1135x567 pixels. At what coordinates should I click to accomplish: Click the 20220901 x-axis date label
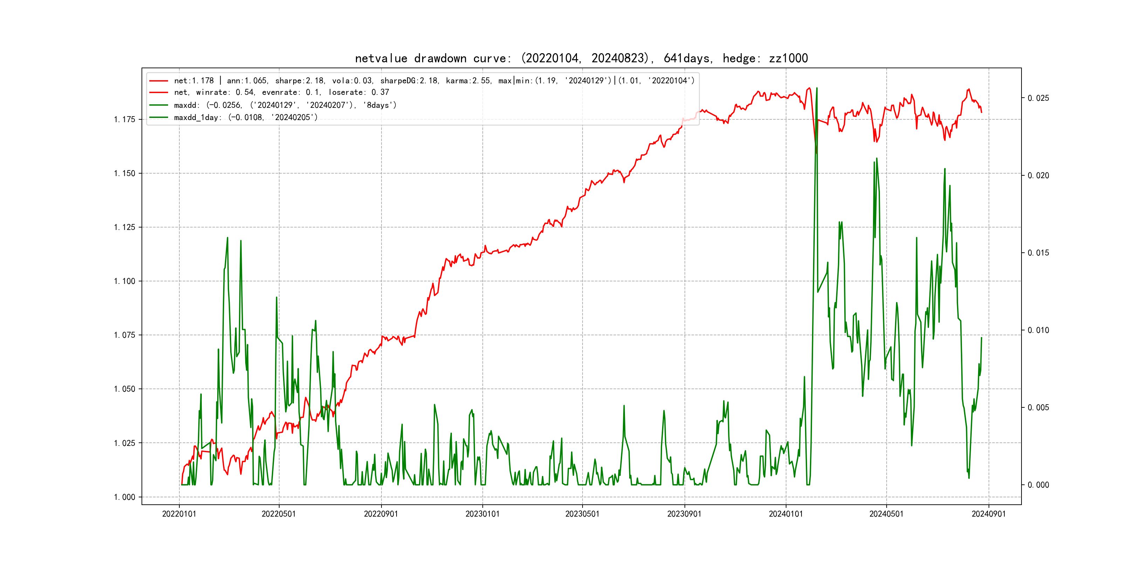point(381,514)
